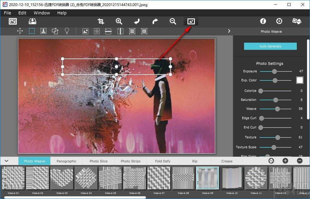The image size is (310, 199).
Task: Zoom out with the minus magnifier
Action: point(173,21)
